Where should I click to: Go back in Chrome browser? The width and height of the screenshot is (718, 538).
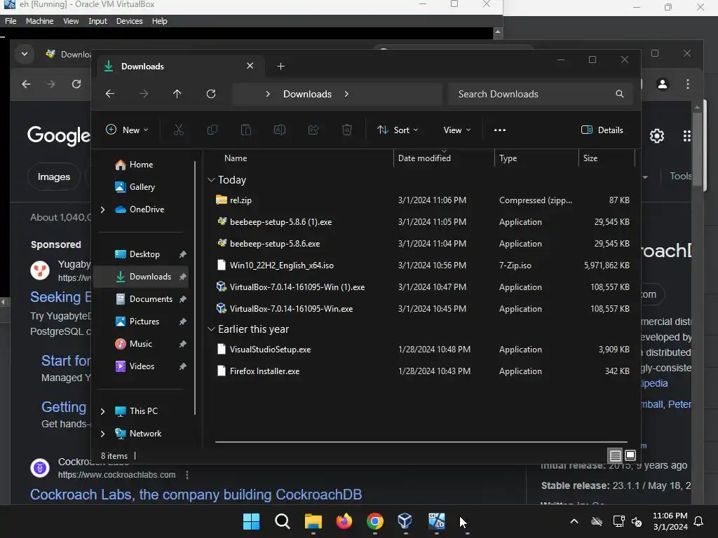click(26, 84)
